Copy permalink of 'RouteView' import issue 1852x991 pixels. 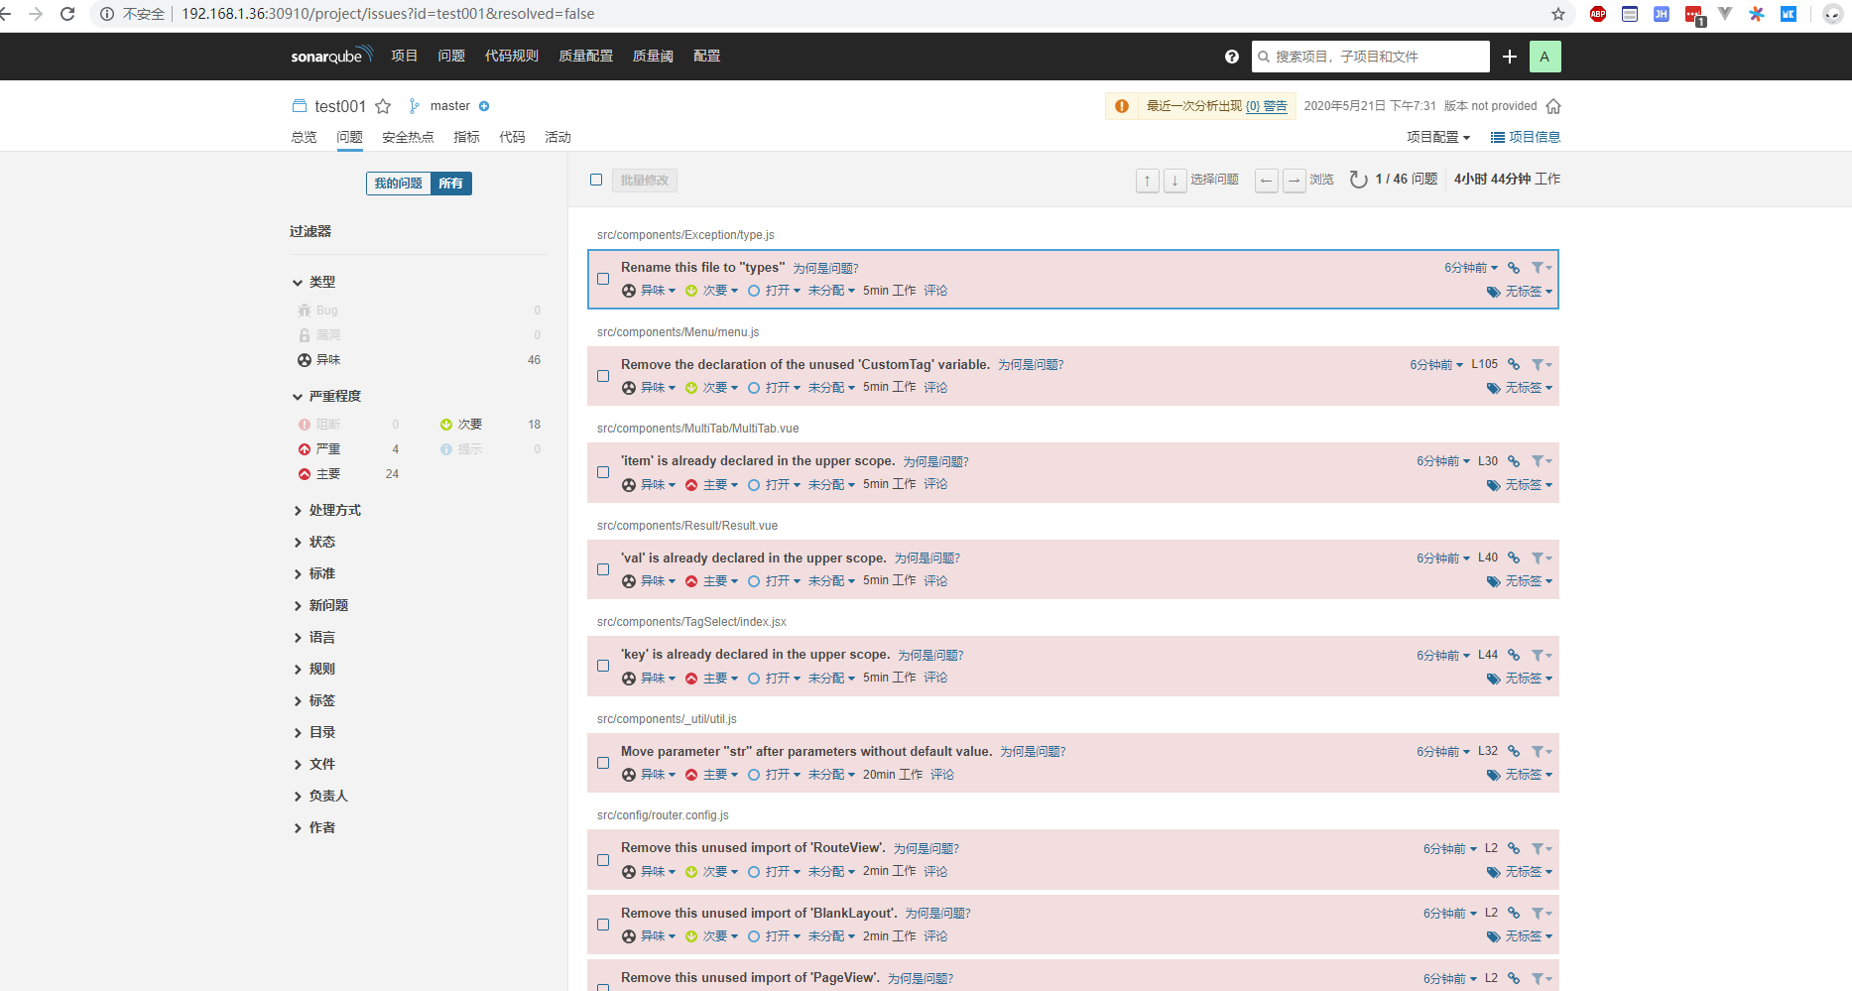point(1514,848)
